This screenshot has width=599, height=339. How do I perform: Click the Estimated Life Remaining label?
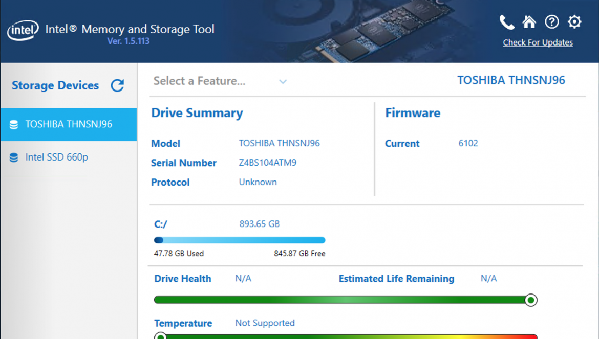click(397, 279)
